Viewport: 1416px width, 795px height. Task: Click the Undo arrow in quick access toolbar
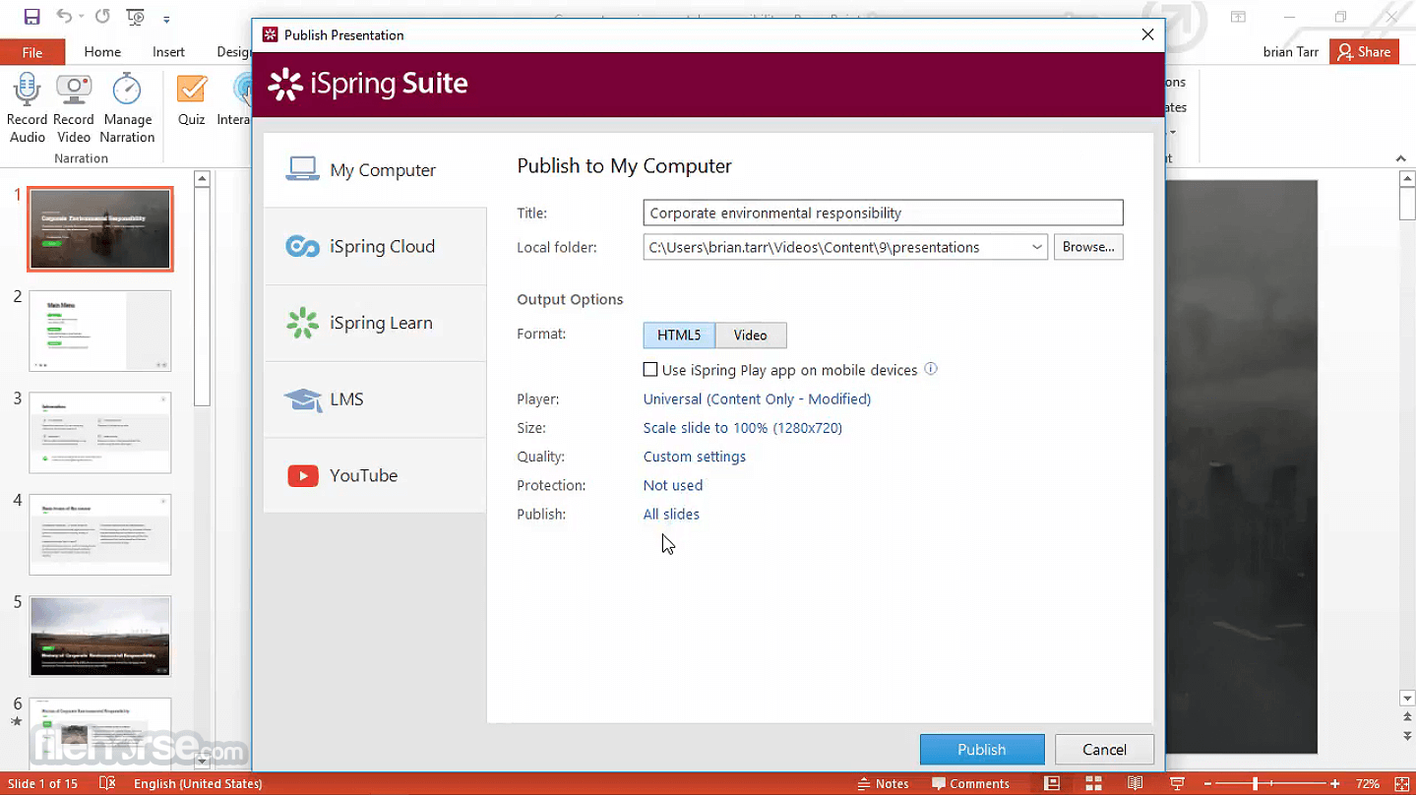(x=63, y=17)
